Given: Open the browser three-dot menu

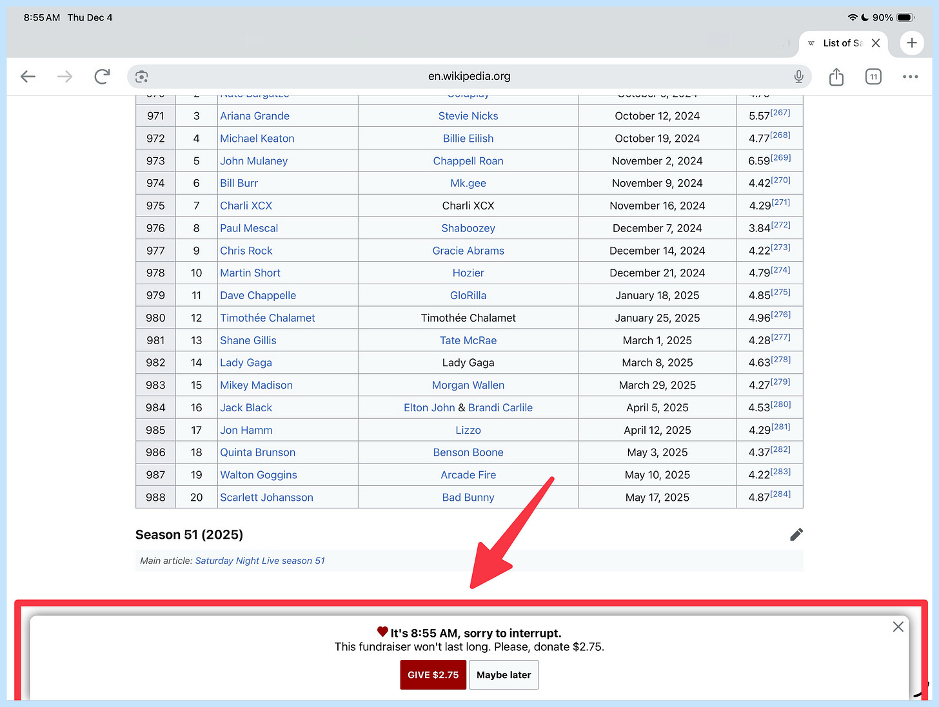Looking at the screenshot, I should 910,77.
